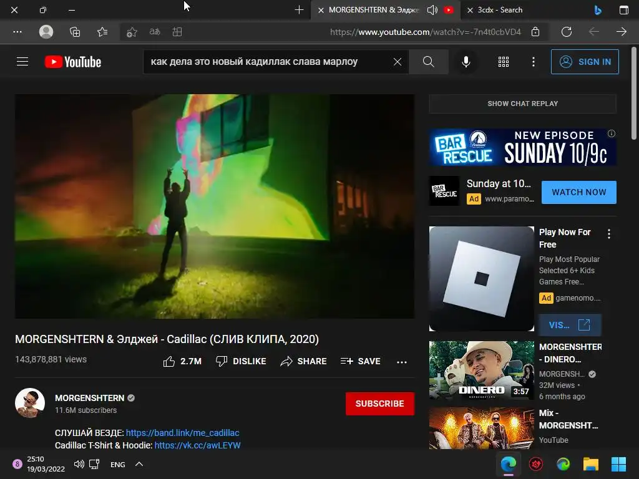
Task: Open the YouTube apps grid
Action: point(504,62)
